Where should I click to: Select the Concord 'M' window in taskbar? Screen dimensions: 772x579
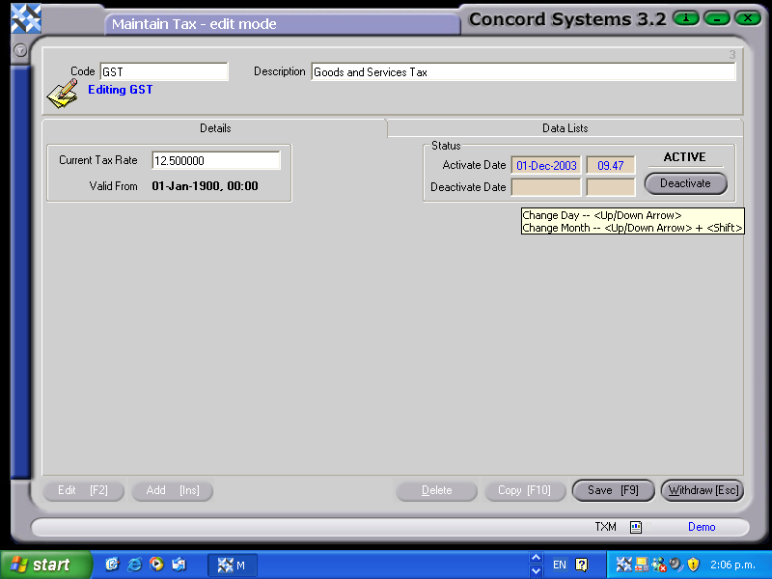click(232, 565)
